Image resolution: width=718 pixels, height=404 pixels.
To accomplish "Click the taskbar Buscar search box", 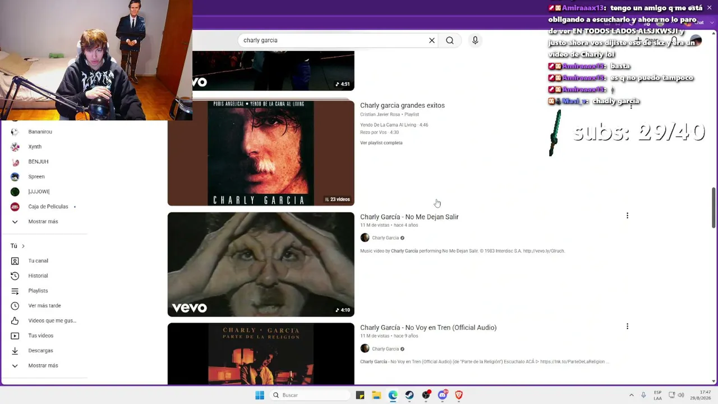I will point(309,395).
